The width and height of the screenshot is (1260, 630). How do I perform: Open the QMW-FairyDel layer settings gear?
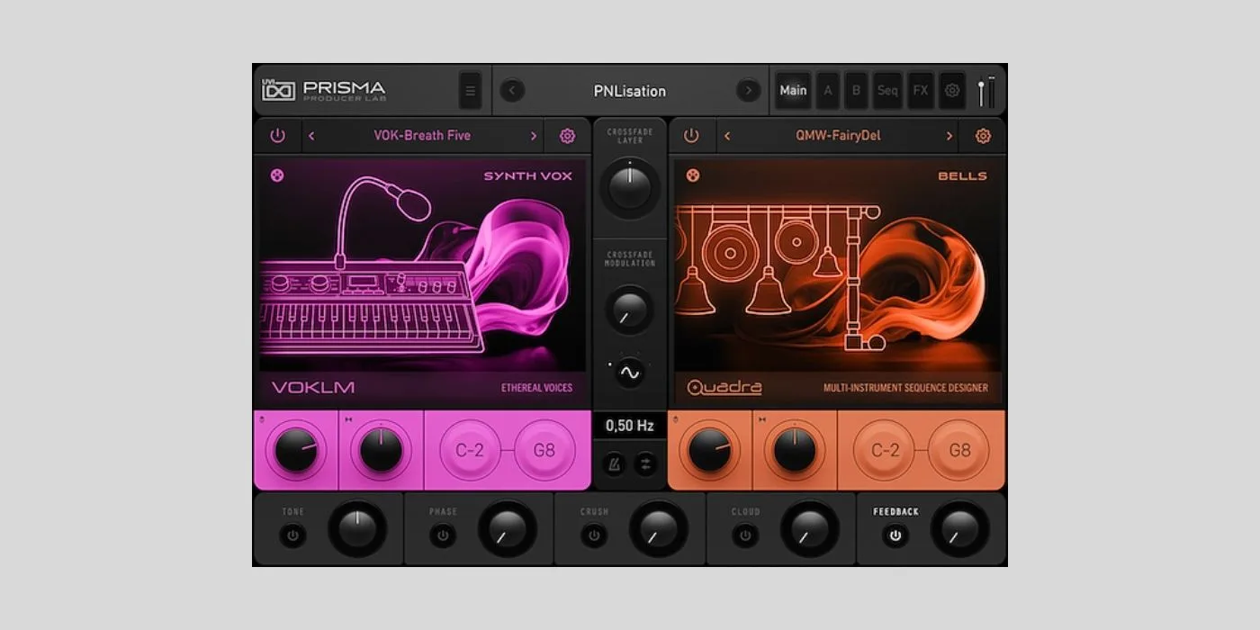pos(983,136)
